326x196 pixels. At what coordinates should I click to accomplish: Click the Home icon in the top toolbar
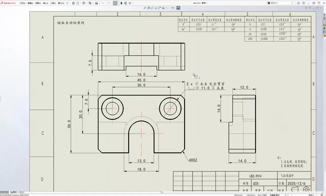(73, 3)
